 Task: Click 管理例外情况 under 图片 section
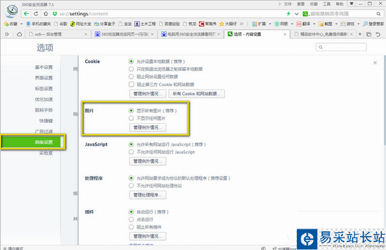pyautogui.click(x=148, y=128)
